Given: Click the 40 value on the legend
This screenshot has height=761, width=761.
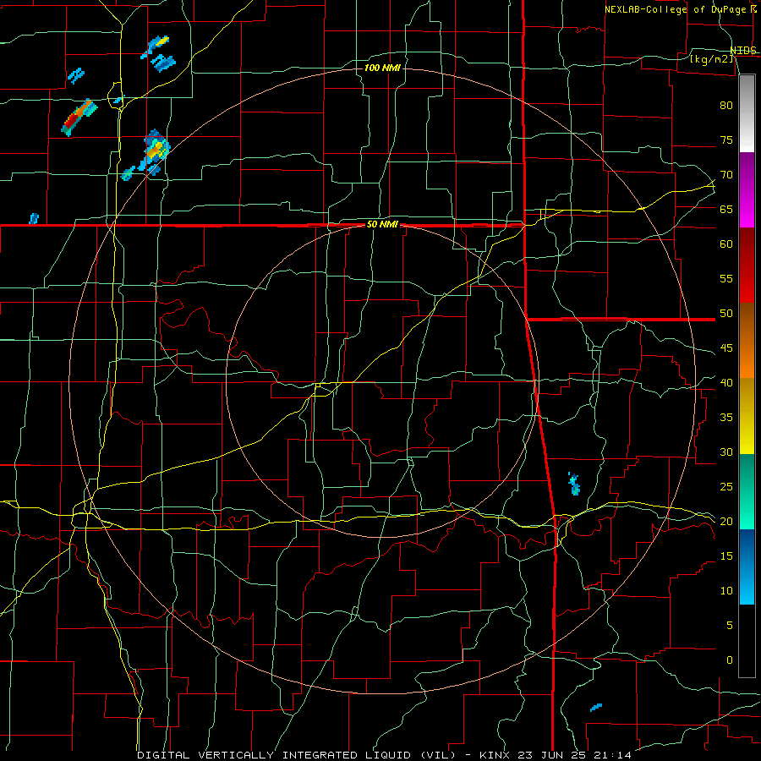Looking at the screenshot, I should tap(726, 382).
